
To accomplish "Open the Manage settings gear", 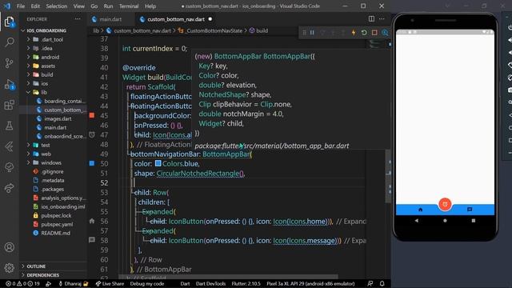I will click(9, 268).
